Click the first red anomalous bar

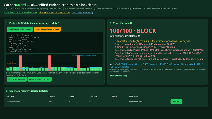pyautogui.click(x=21, y=63)
